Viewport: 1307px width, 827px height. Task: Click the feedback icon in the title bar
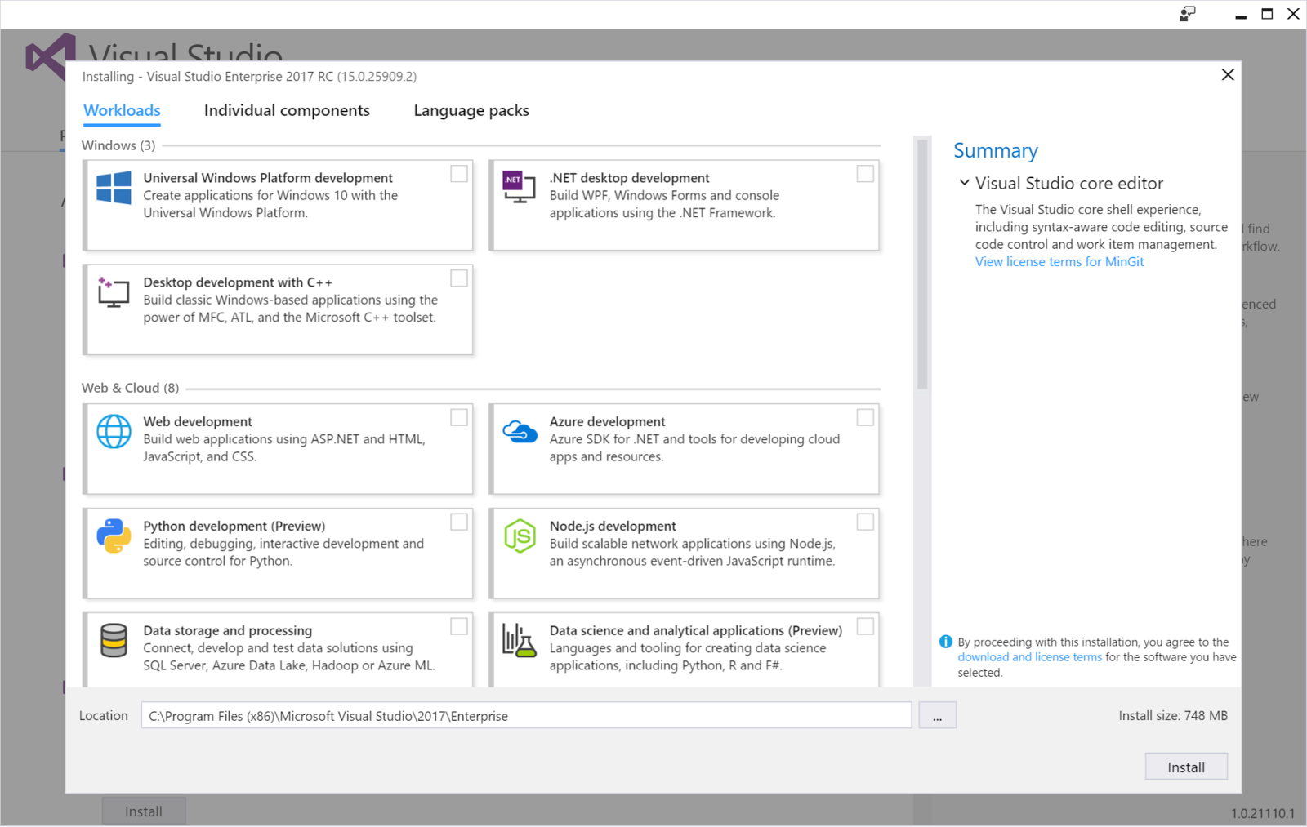[x=1187, y=14]
